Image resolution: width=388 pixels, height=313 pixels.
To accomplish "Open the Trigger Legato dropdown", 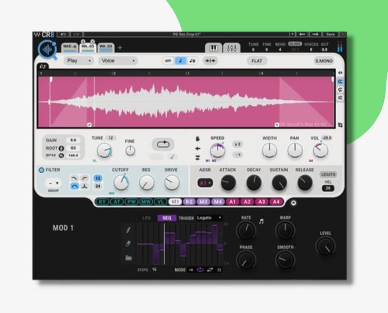I will pyautogui.click(x=209, y=218).
